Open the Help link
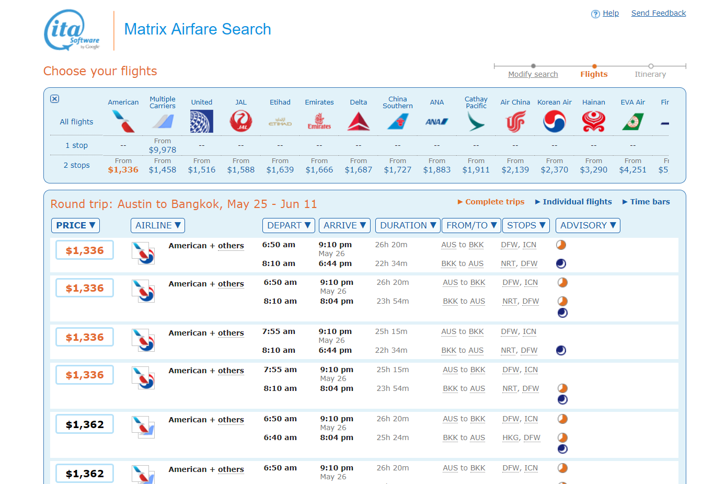This screenshot has width=726, height=484. click(x=610, y=13)
